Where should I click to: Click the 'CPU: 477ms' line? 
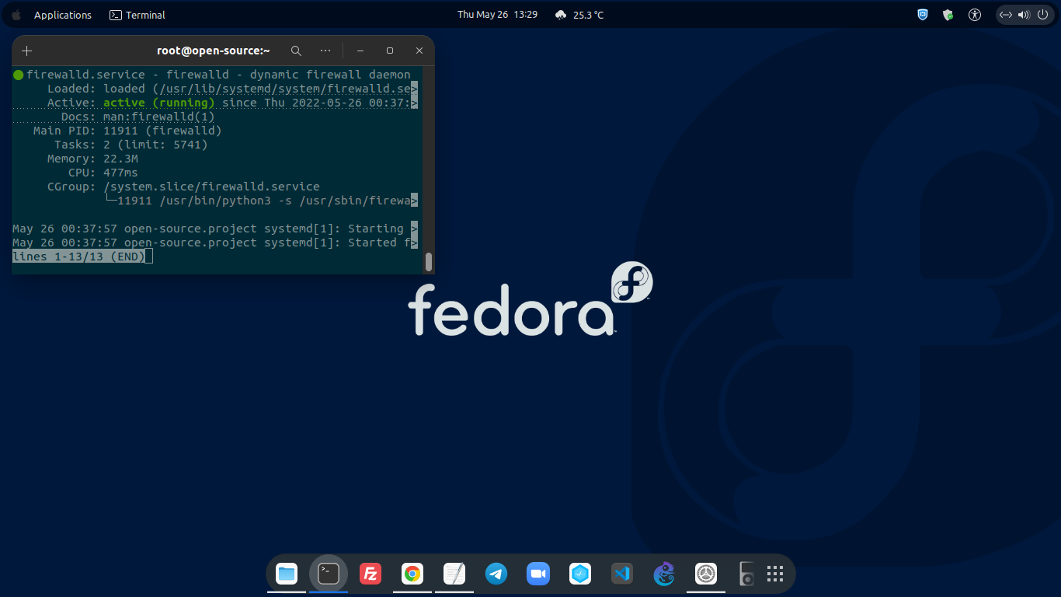[x=103, y=173]
